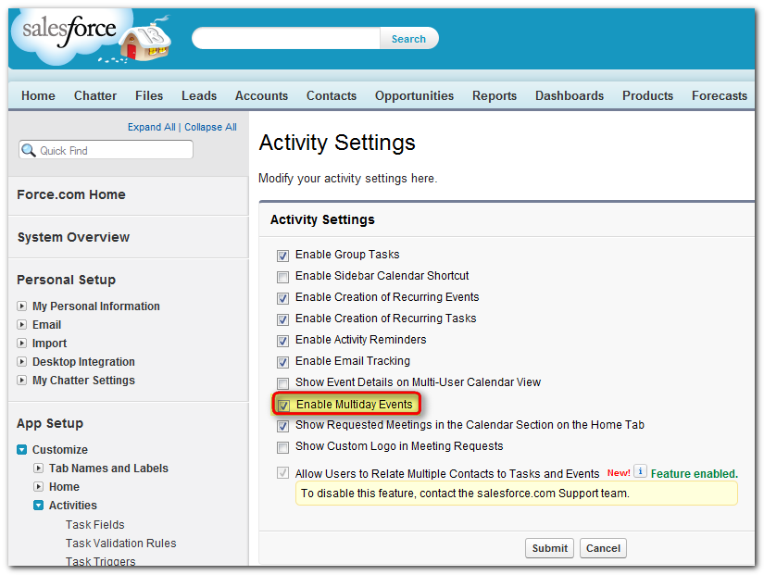Click My Chatter Settings label
The width and height of the screenshot is (764, 575).
point(83,380)
